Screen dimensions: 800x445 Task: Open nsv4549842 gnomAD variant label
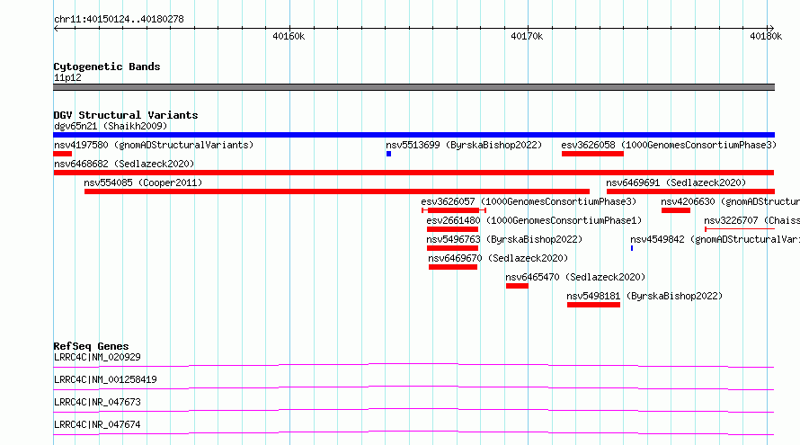point(715,239)
